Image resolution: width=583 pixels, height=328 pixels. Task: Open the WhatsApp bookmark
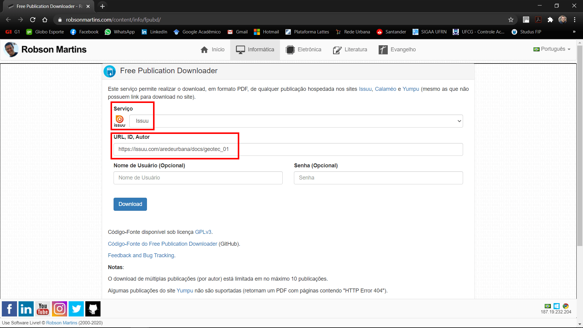[x=119, y=32]
